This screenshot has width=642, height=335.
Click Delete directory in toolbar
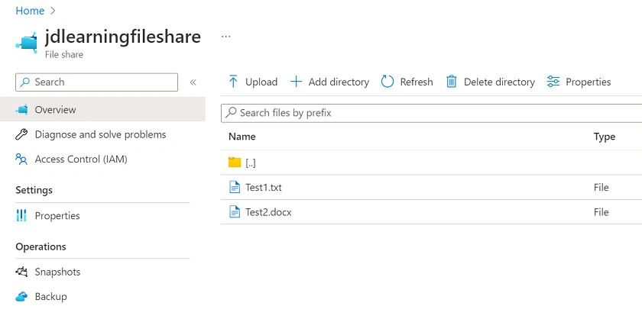tap(491, 82)
